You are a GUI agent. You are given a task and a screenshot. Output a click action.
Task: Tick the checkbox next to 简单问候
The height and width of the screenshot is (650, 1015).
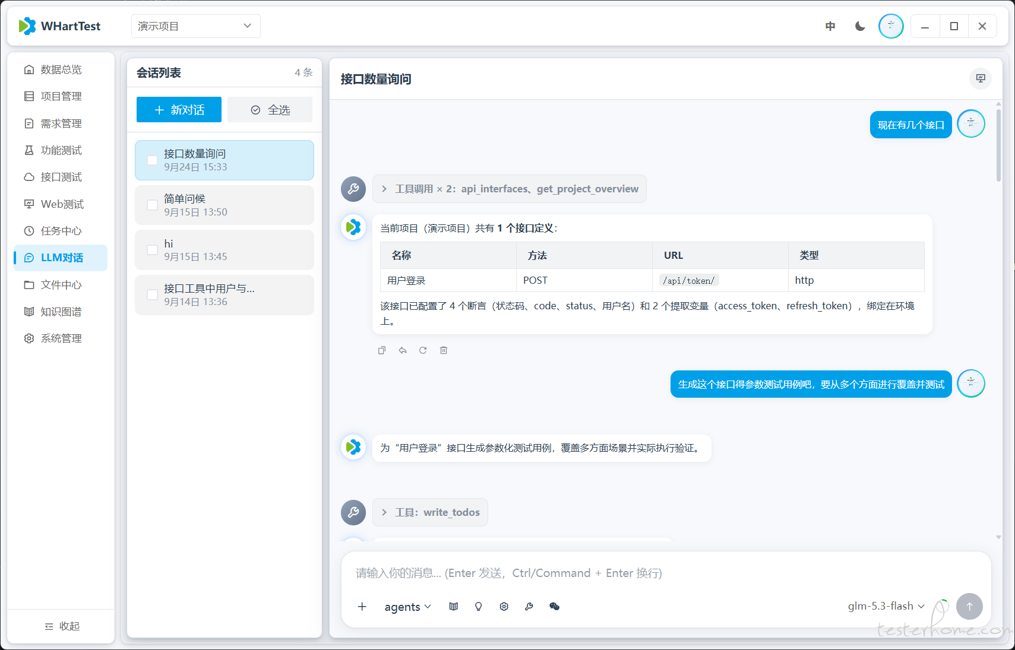click(x=153, y=205)
